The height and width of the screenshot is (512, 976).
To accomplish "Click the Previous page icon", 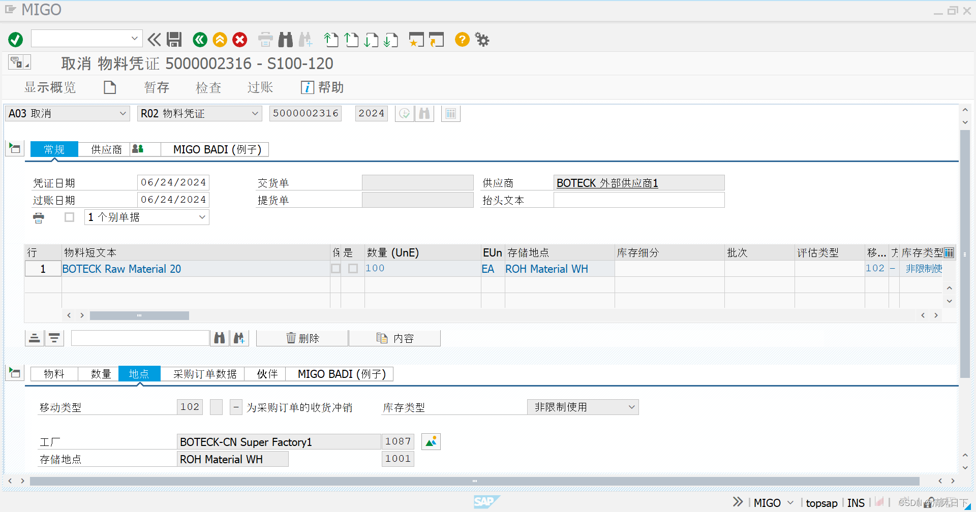I will pos(351,40).
